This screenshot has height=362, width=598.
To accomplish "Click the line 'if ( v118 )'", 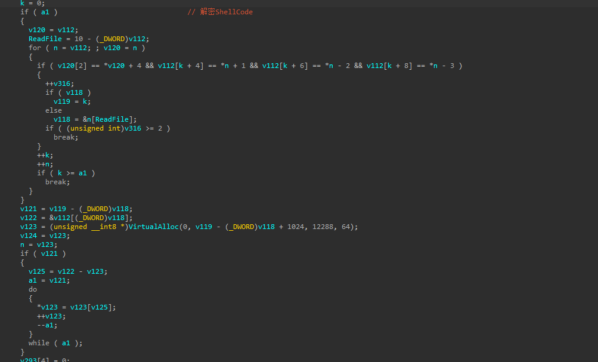I will 69,92.
